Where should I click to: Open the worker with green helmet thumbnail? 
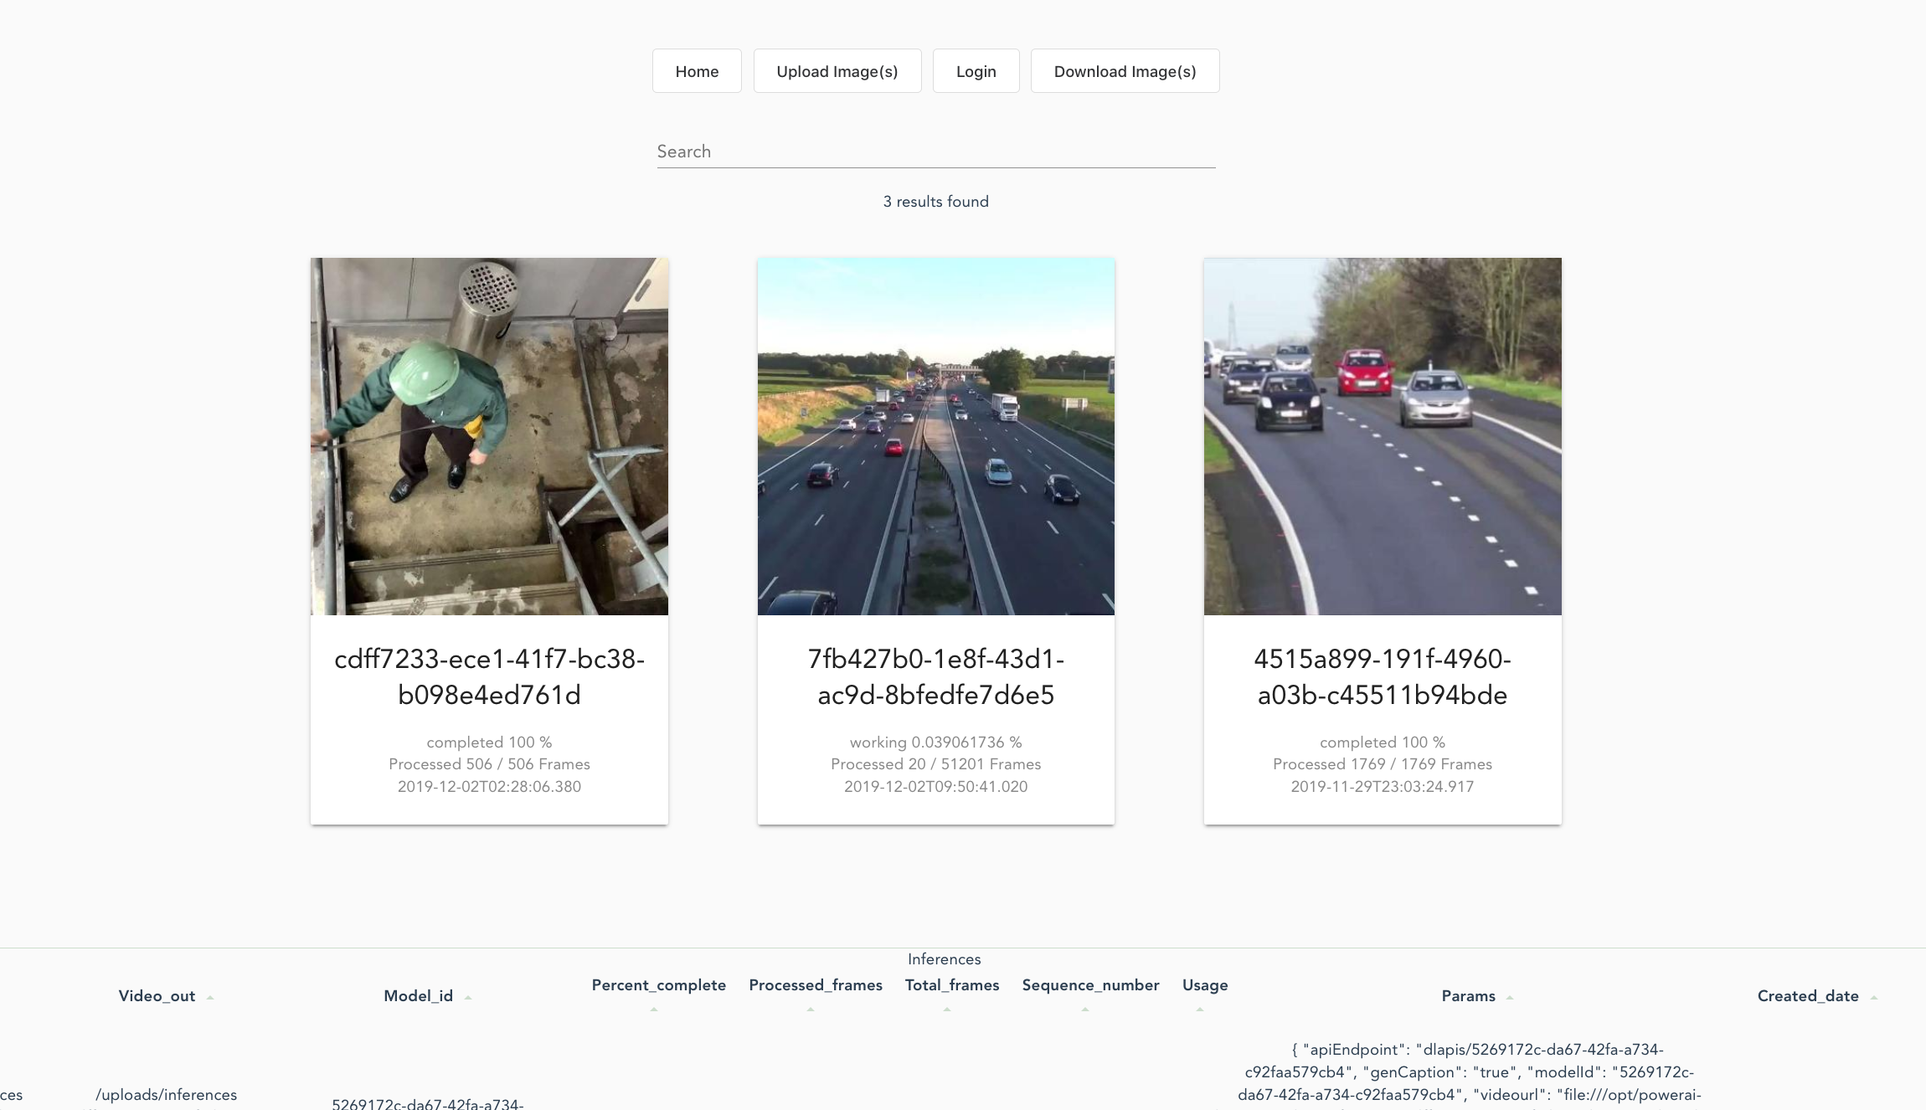point(489,436)
